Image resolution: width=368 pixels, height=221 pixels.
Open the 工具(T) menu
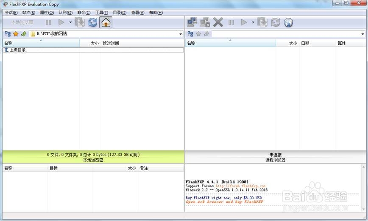[102, 13]
